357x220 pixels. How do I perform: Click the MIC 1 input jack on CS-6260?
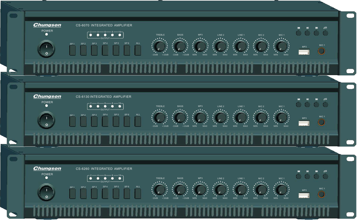(x=321, y=194)
